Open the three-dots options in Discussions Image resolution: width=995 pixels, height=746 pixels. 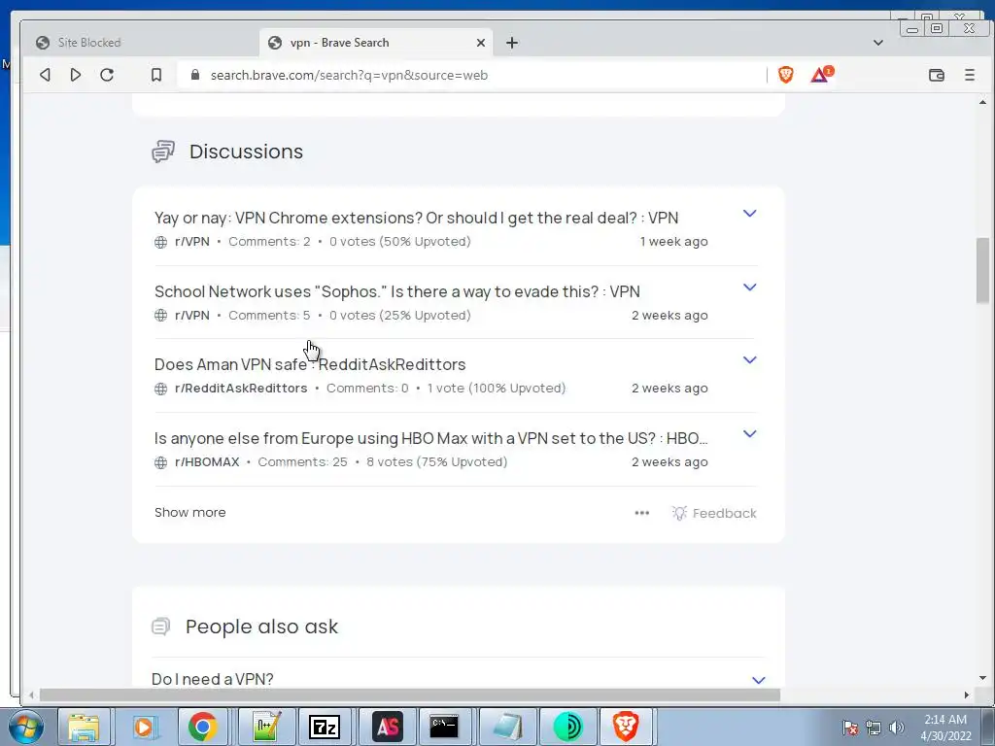point(642,513)
